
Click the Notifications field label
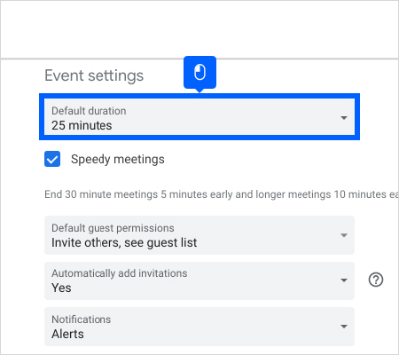coord(82,319)
